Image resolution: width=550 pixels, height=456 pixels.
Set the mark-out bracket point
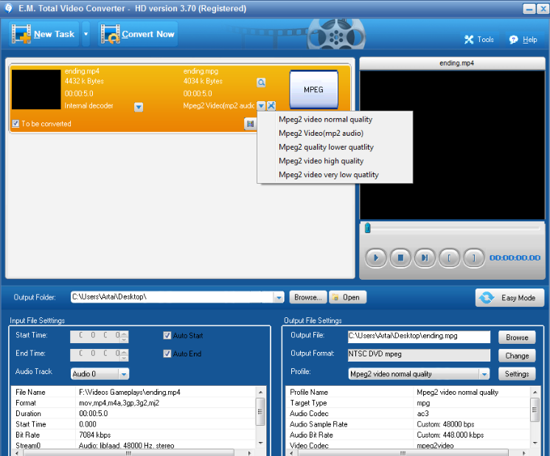point(474,258)
